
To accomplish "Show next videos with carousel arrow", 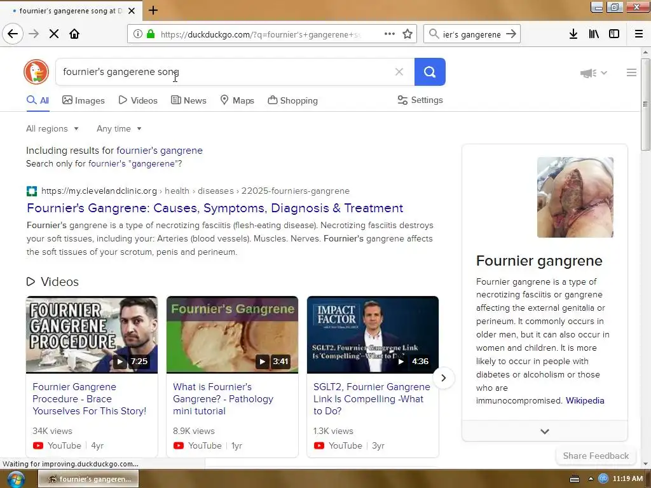I will pyautogui.click(x=443, y=378).
